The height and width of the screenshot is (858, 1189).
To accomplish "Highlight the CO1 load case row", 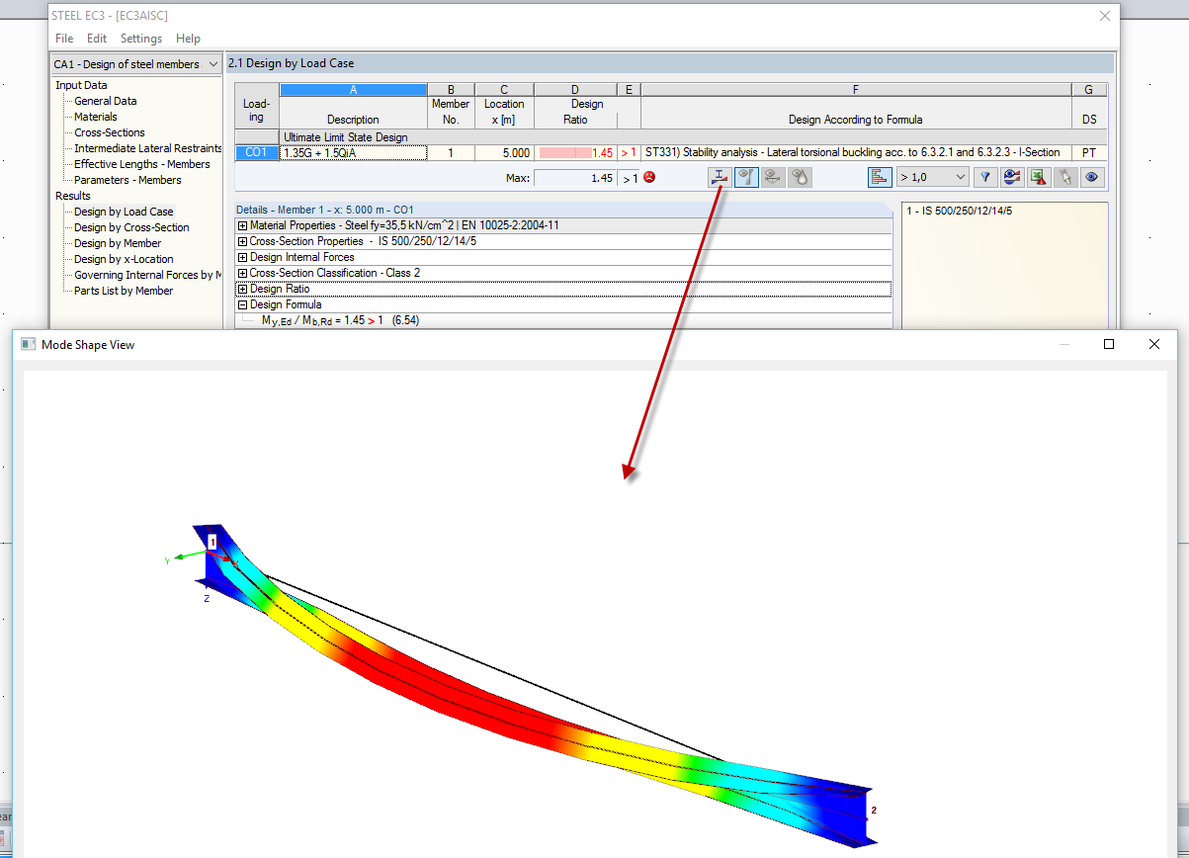I will (255, 151).
